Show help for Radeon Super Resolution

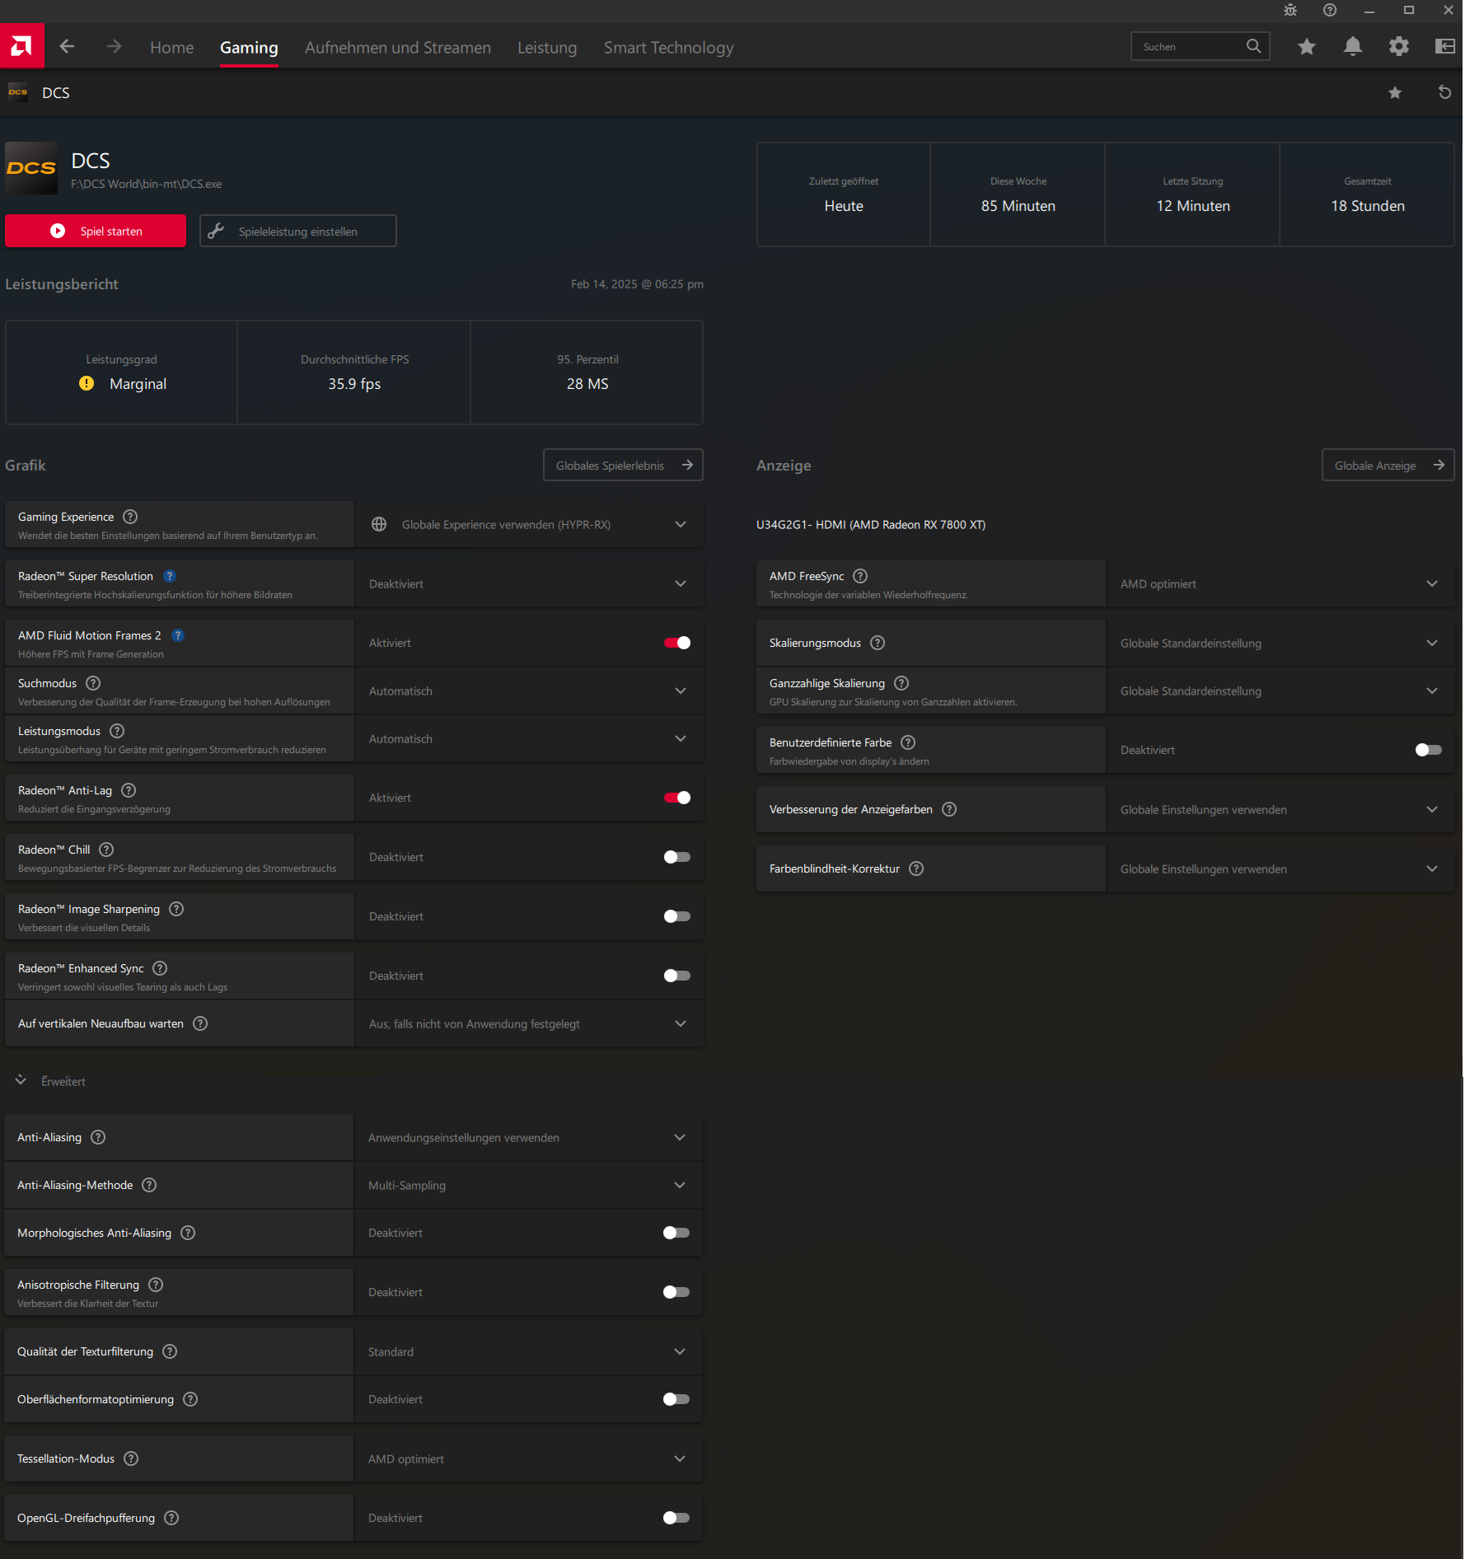pyautogui.click(x=170, y=576)
